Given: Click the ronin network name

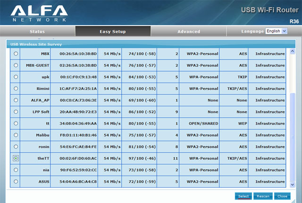Looking at the screenshot, I should 44,147.
